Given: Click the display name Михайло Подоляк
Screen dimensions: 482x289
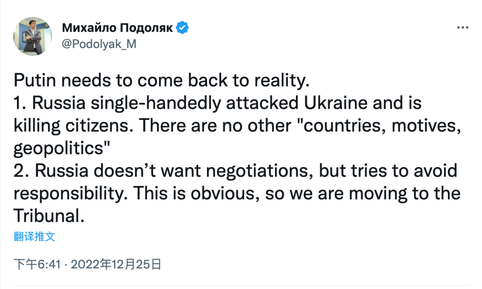Looking at the screenshot, I should tap(117, 28).
